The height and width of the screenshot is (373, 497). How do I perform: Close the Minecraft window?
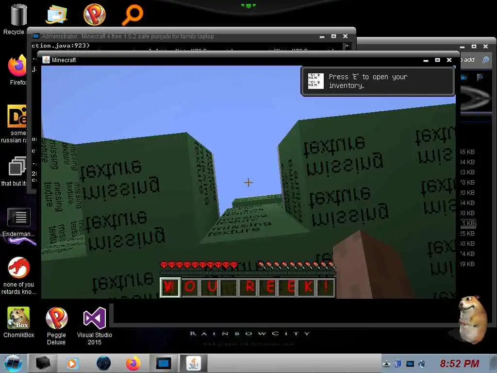449,60
